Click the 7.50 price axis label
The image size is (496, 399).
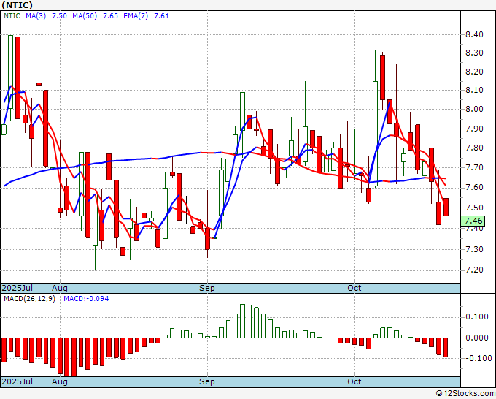pyautogui.click(x=474, y=208)
